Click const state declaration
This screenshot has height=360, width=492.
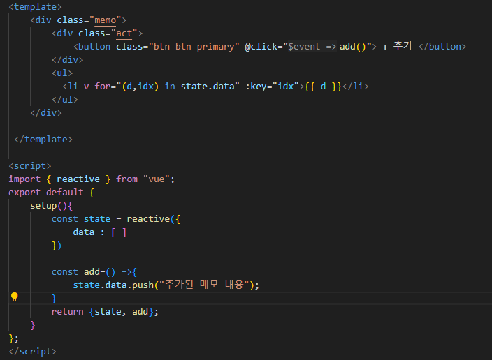81,218
